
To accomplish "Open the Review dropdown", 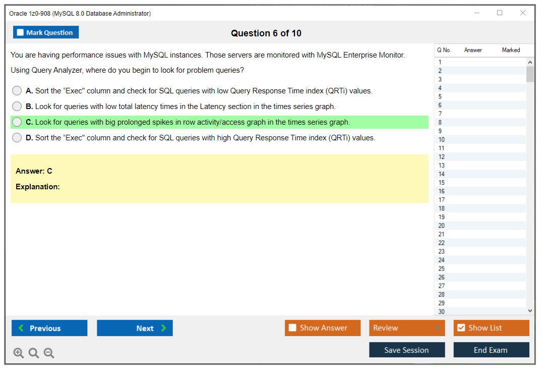I will [407, 328].
